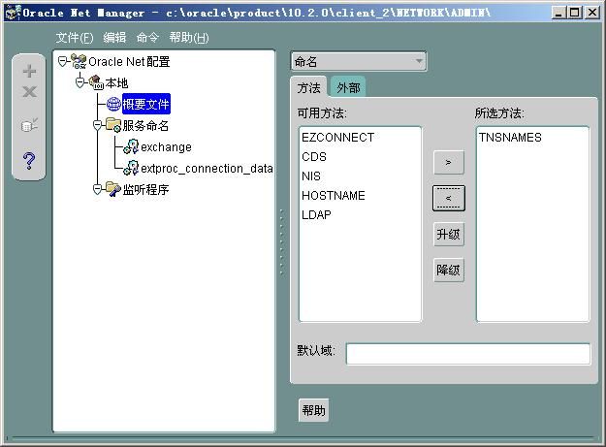Screen dimensions: 606x447
Task: Switch to the 外部 tab
Action: pyautogui.click(x=348, y=87)
